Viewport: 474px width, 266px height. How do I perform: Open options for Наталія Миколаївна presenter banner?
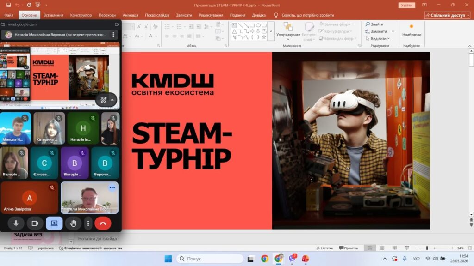(x=113, y=35)
